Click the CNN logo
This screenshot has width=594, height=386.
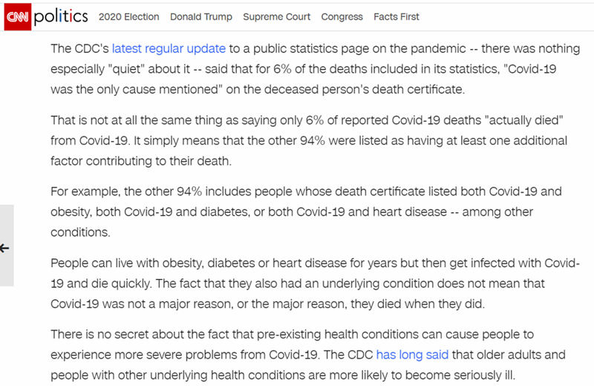click(17, 16)
